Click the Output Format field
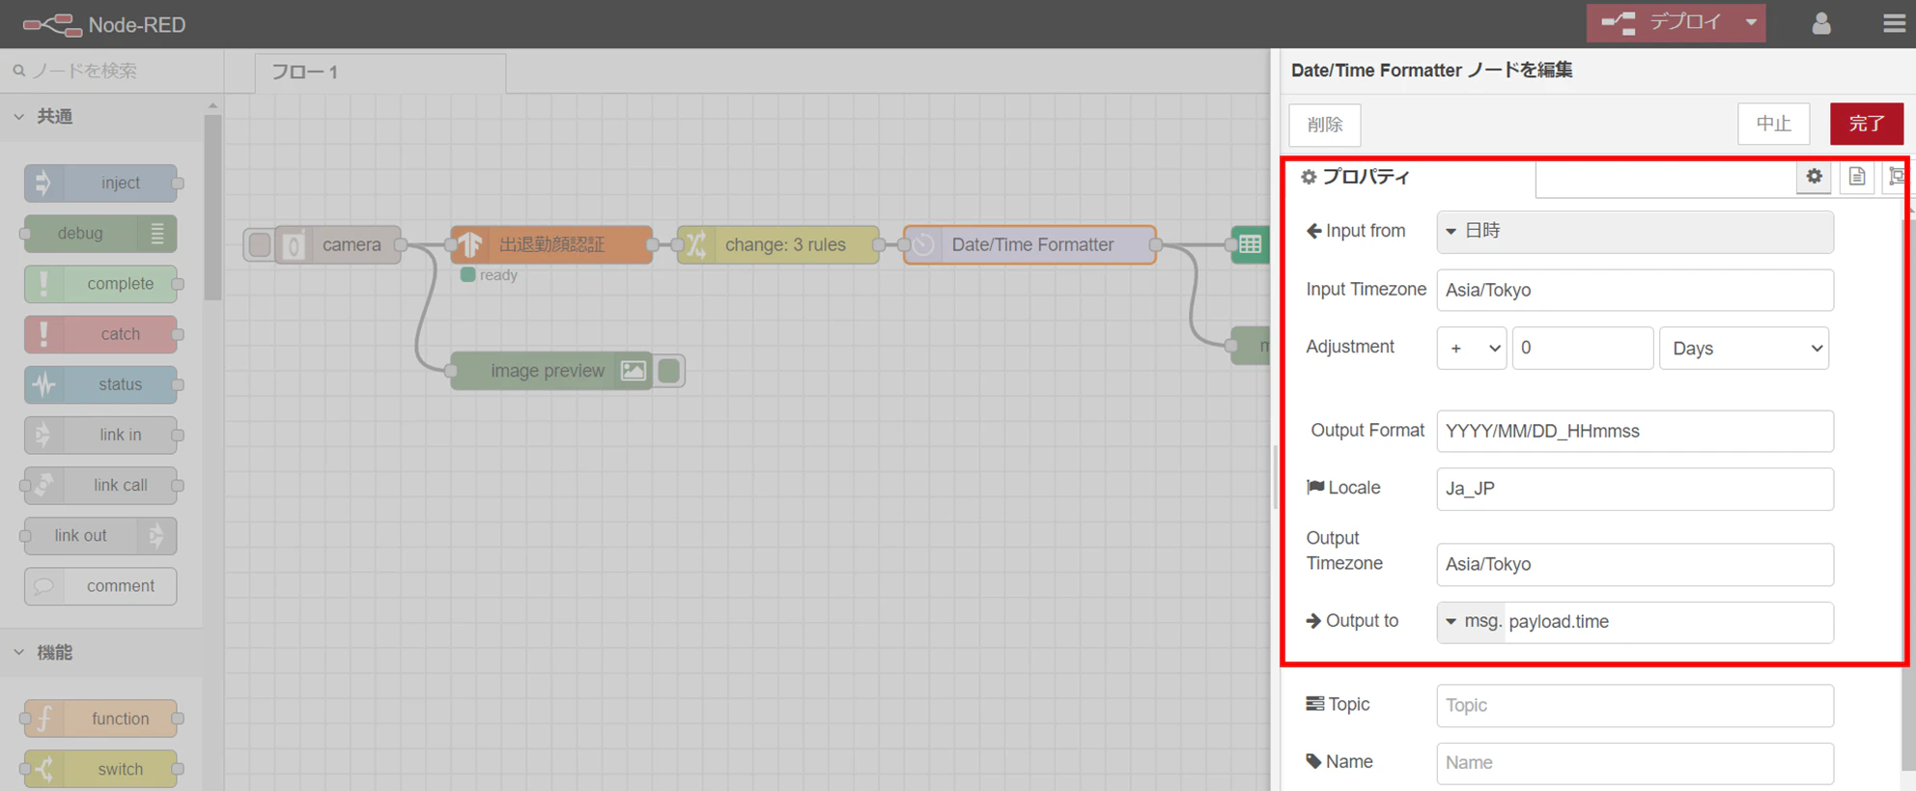Screen dimensions: 1916x791 point(1635,431)
